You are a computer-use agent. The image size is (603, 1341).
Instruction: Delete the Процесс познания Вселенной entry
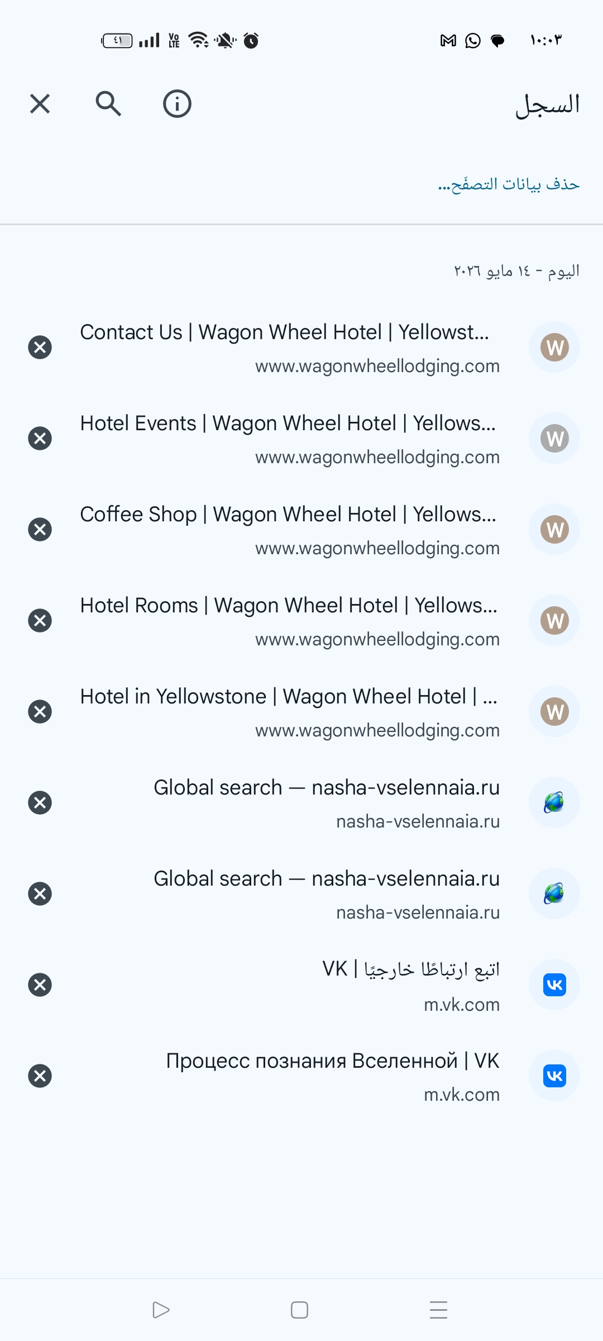click(40, 1076)
